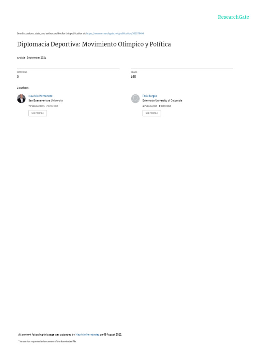
Task: Click the See Profile button under Externado University
Action: pyautogui.click(x=152, y=113)
